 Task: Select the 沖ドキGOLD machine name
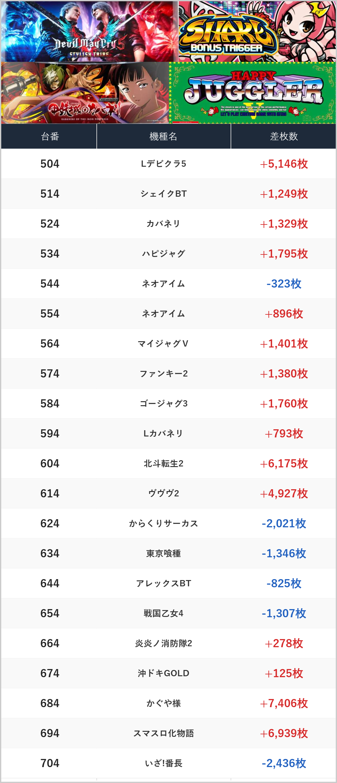pyautogui.click(x=164, y=673)
